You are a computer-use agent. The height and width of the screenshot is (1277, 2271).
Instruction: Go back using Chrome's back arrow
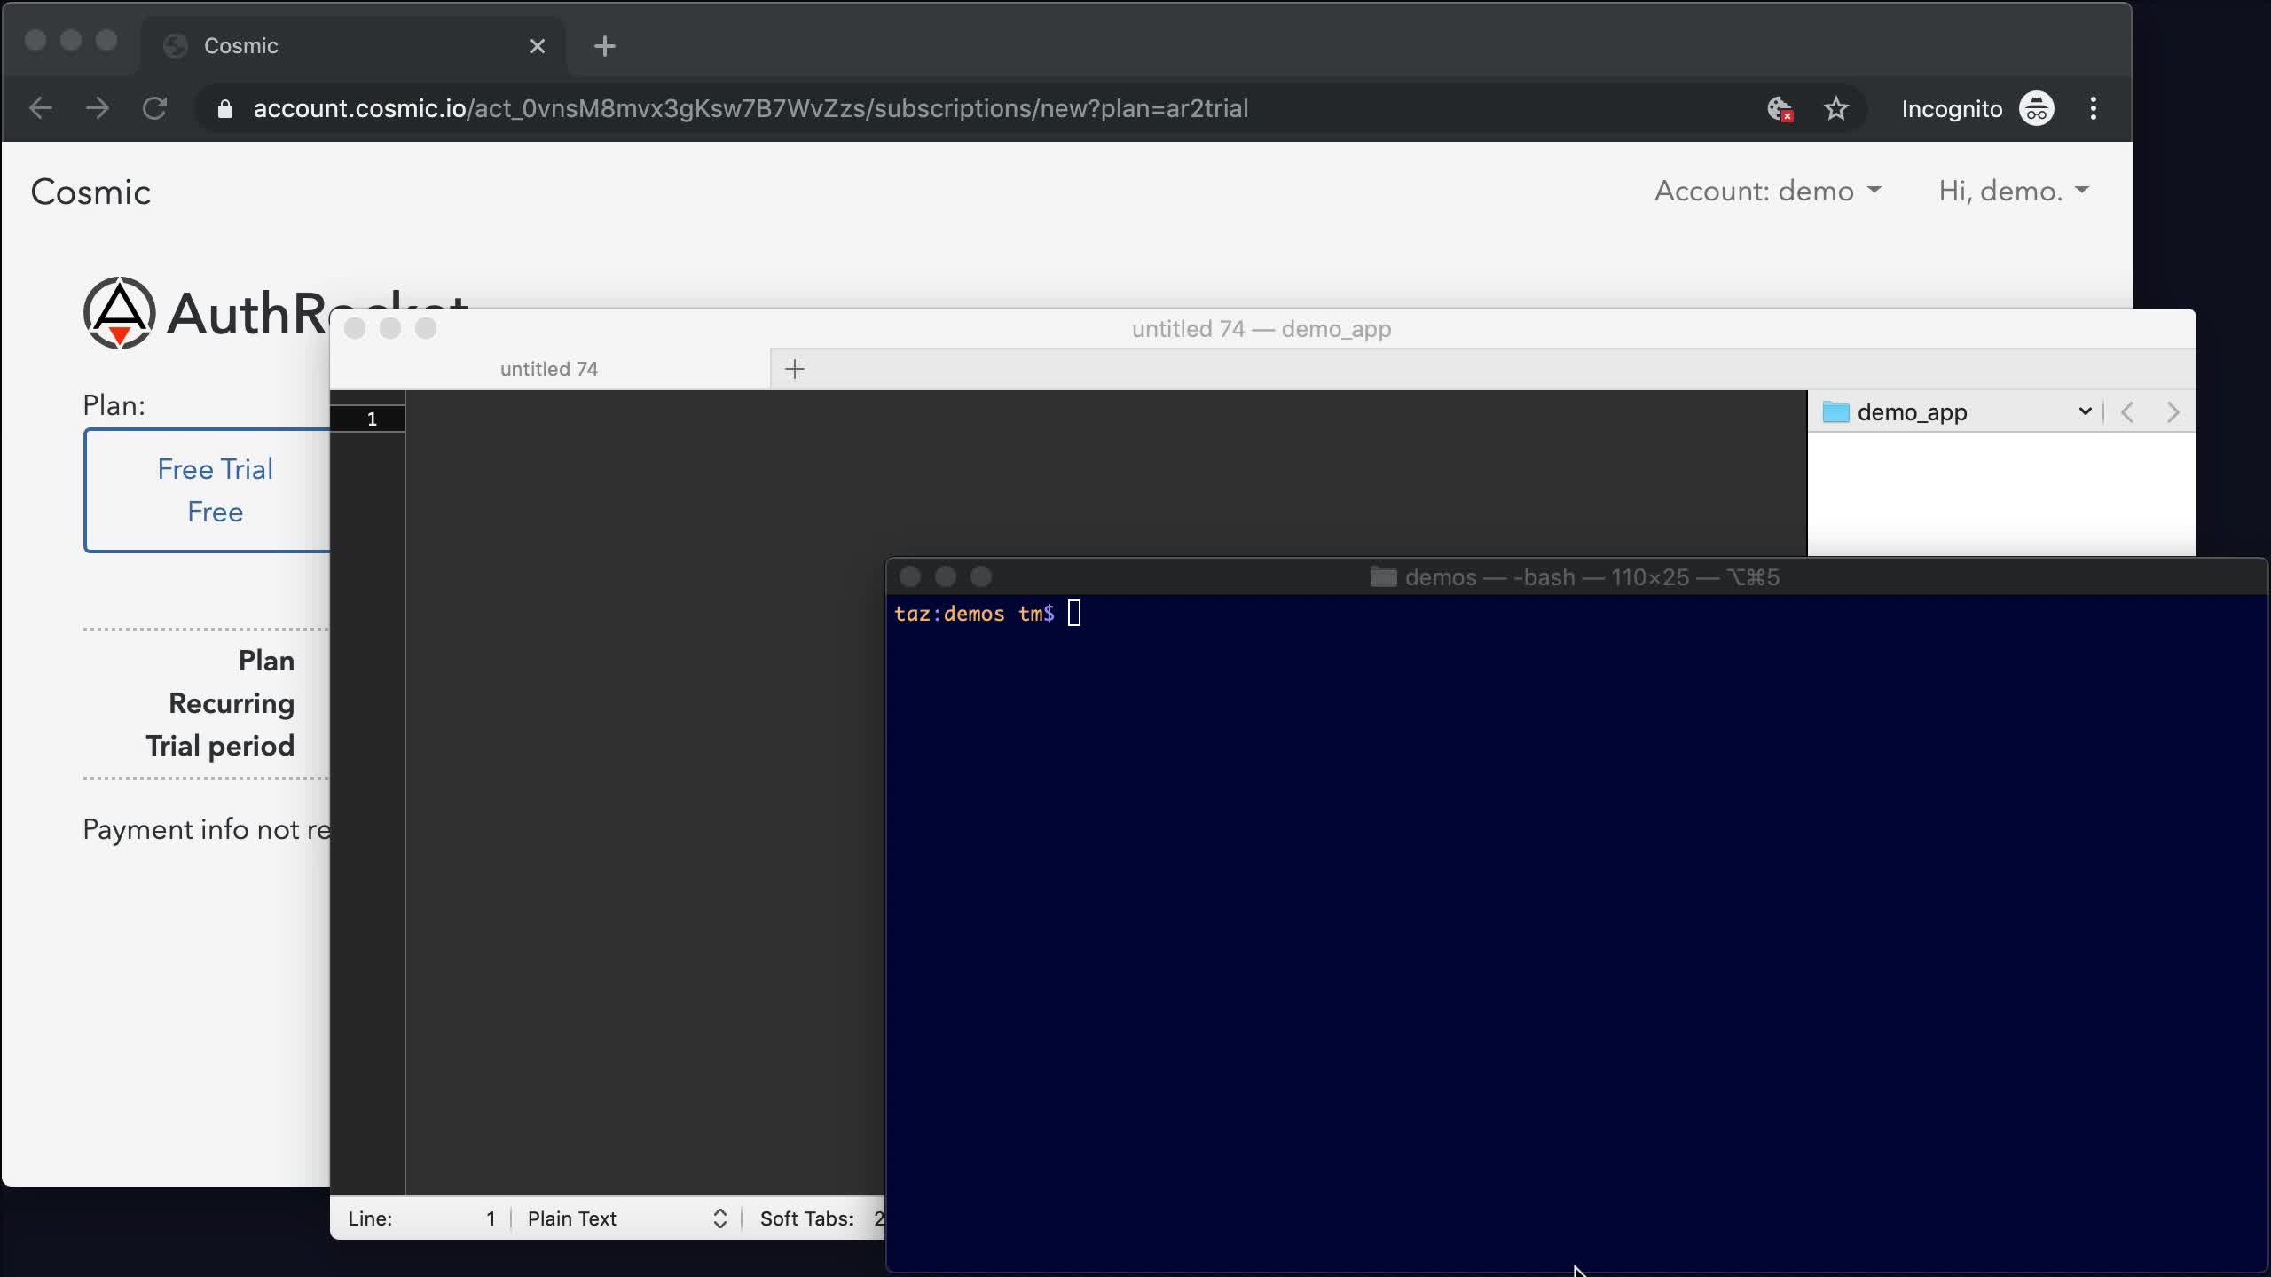tap(41, 108)
